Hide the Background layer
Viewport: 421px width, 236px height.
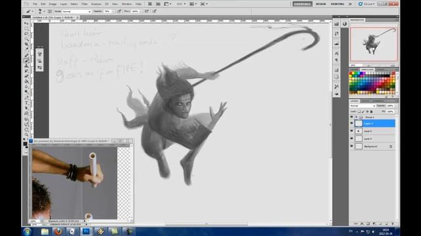[x=352, y=146]
